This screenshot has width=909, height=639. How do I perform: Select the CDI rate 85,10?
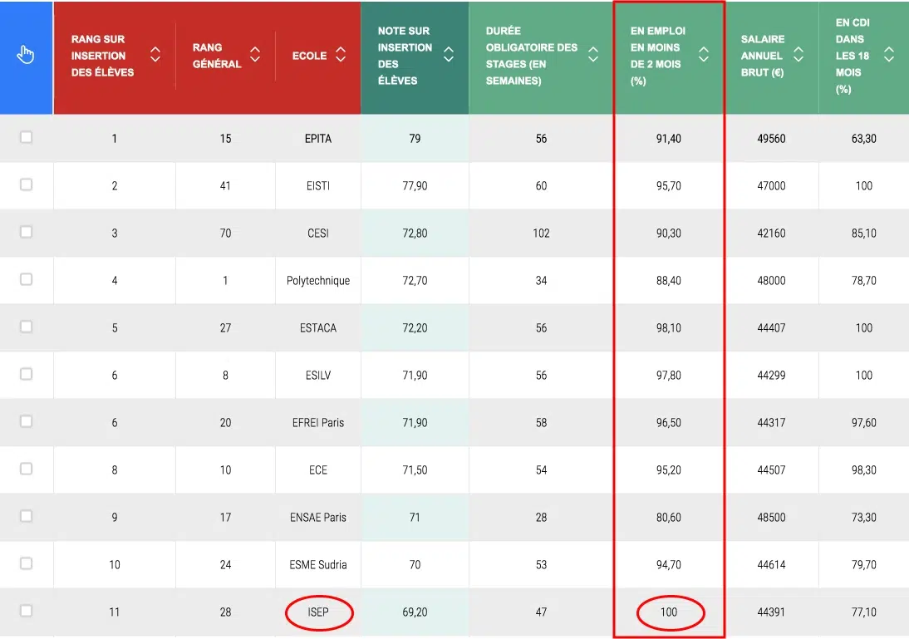point(864,233)
